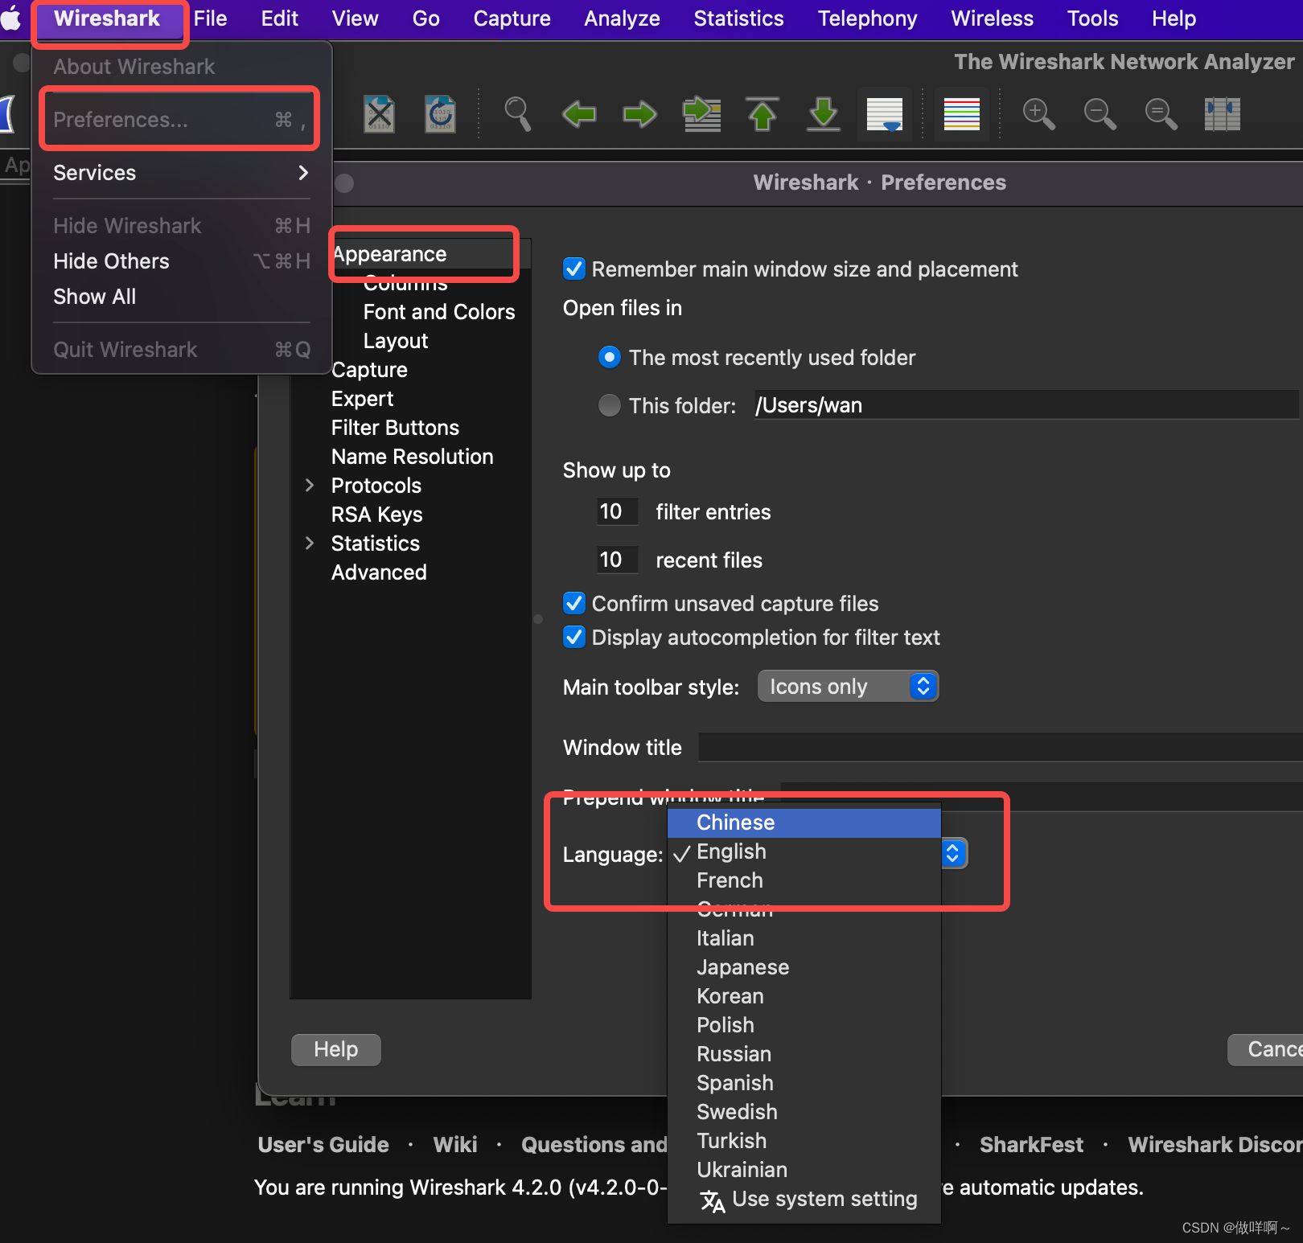This screenshot has height=1243, width=1303.
Task: Go back in packet history with green left arrow
Action: 579,114
